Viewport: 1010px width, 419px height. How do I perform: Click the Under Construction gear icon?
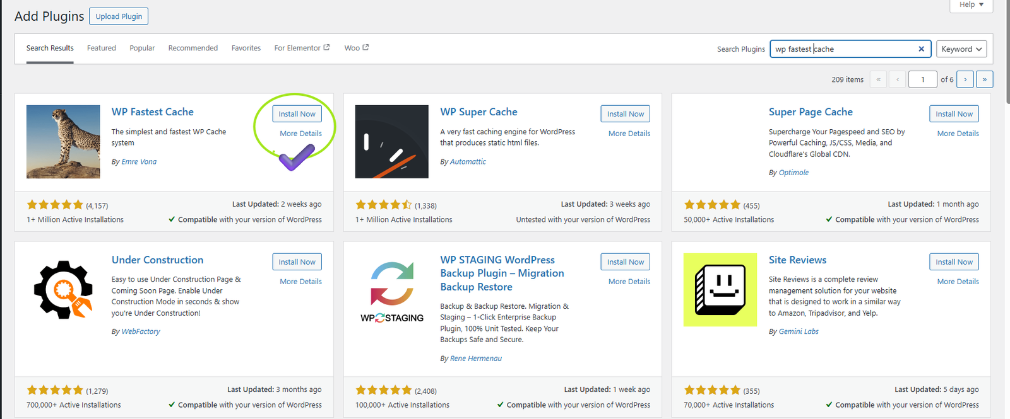point(63,290)
